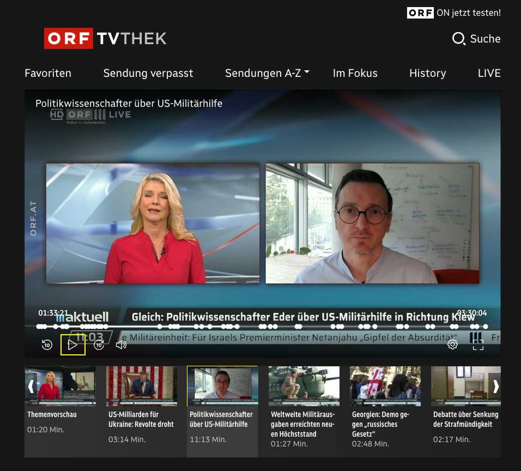Click the video heading above the player picture
The height and width of the screenshot is (471, 521).
[129, 104]
